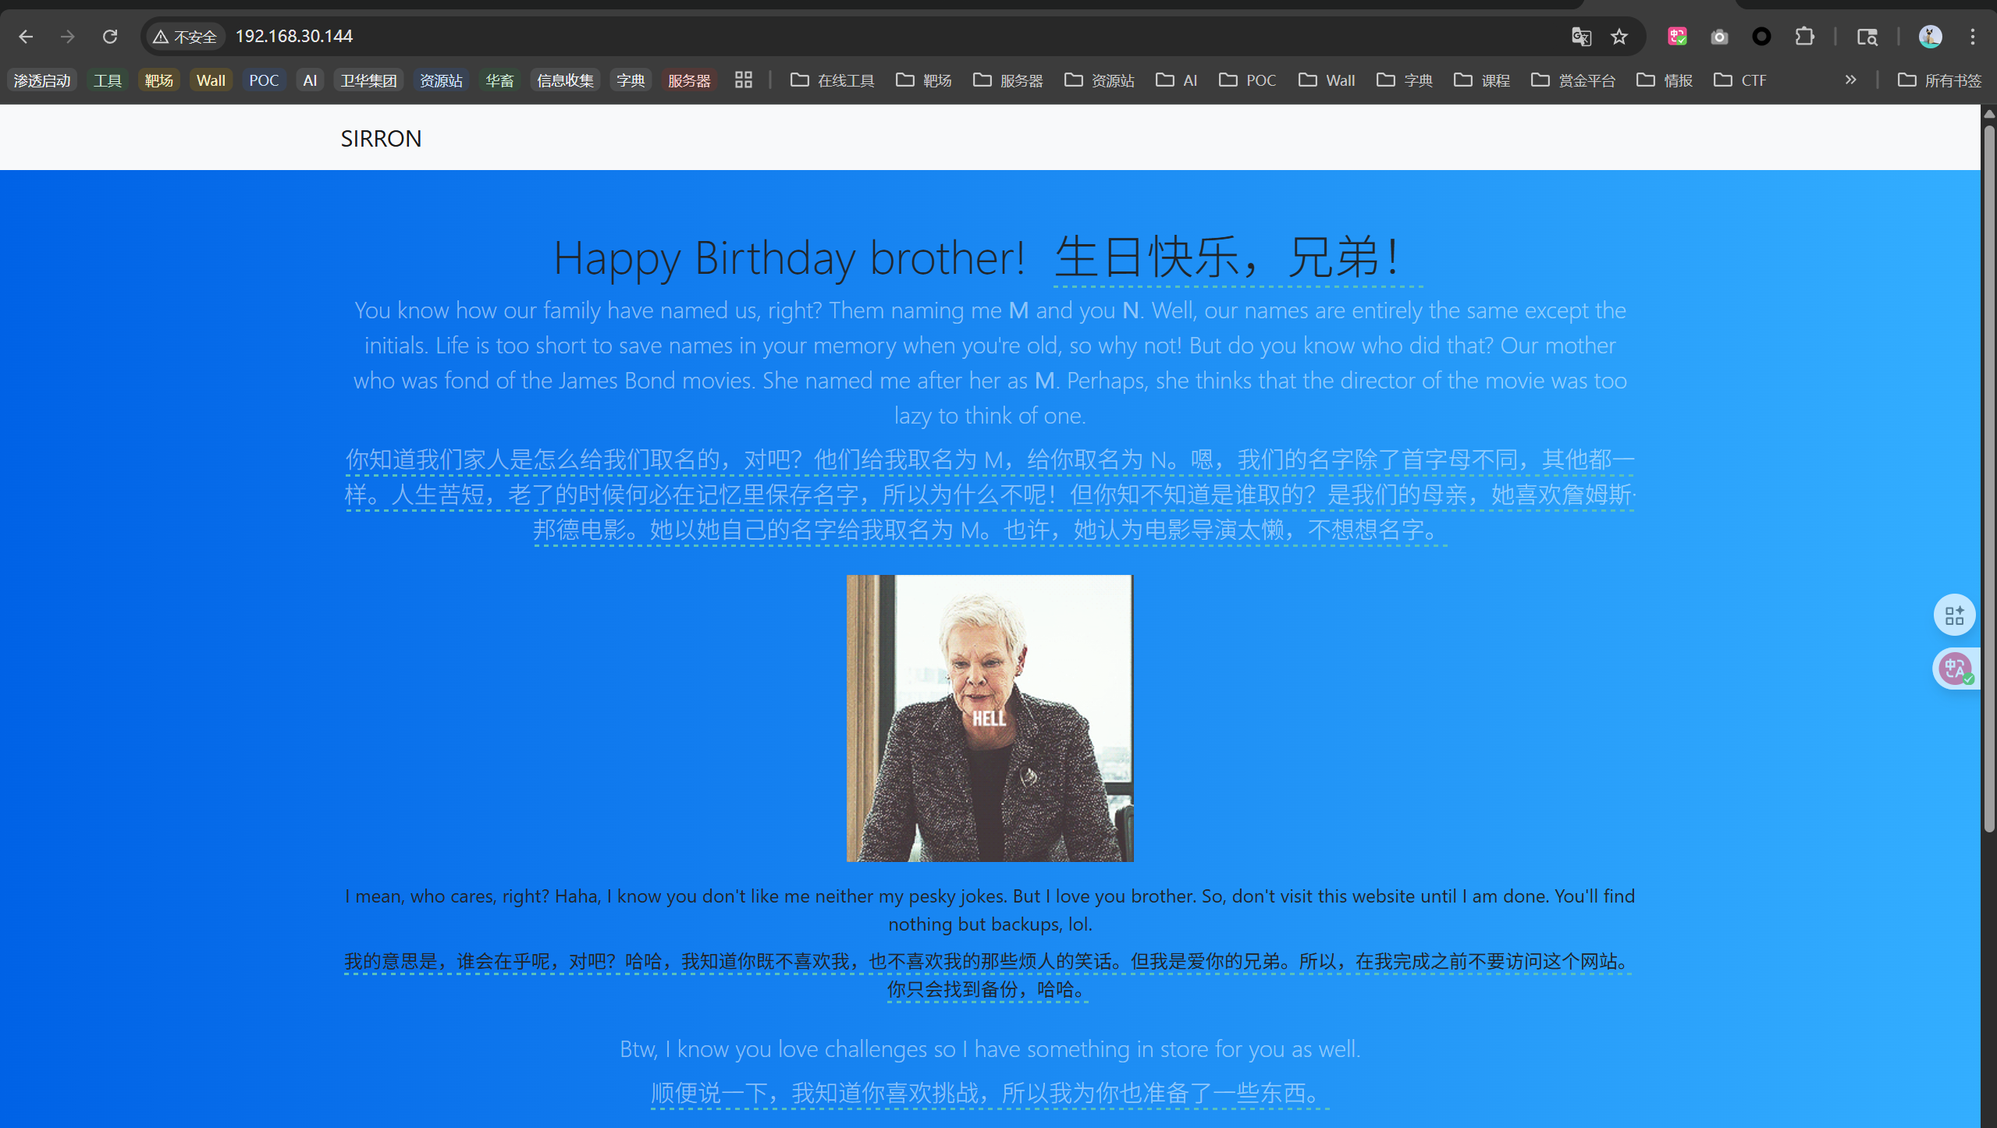Expand the CTF bookmark folder
This screenshot has height=1128, width=1997.
click(1740, 80)
